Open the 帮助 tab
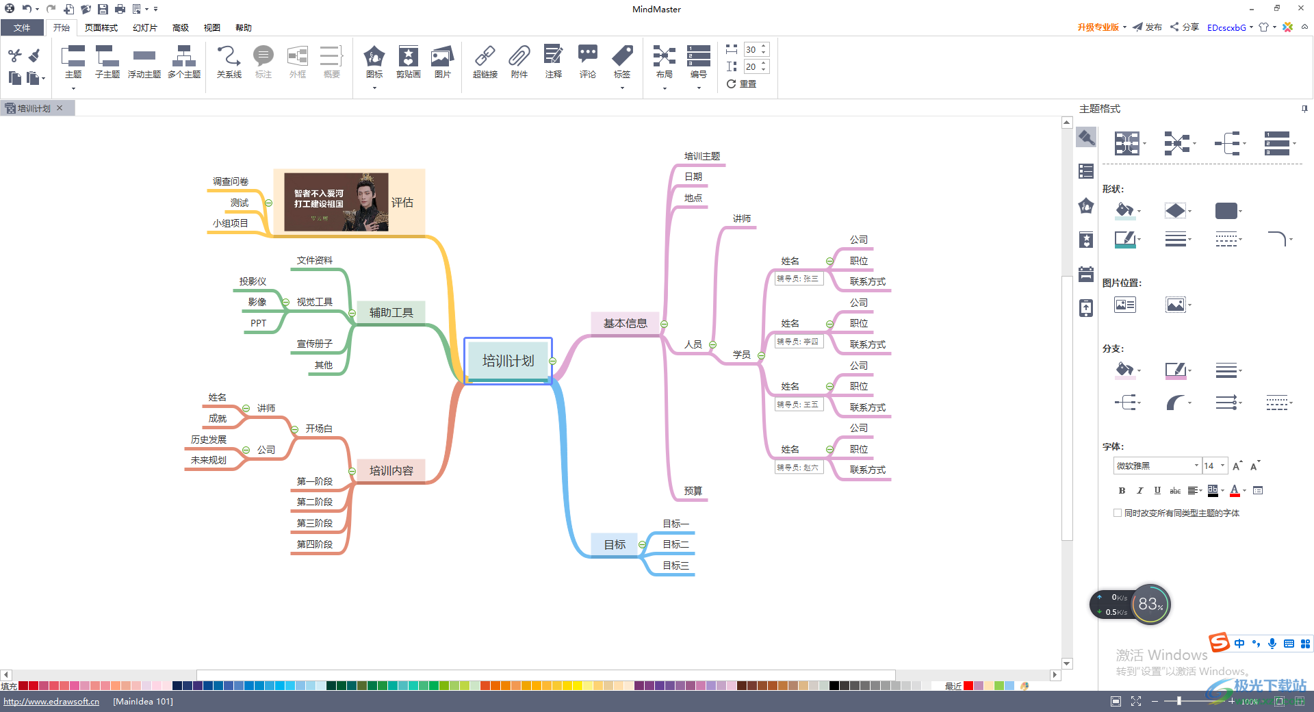The height and width of the screenshot is (712, 1314). (x=244, y=27)
